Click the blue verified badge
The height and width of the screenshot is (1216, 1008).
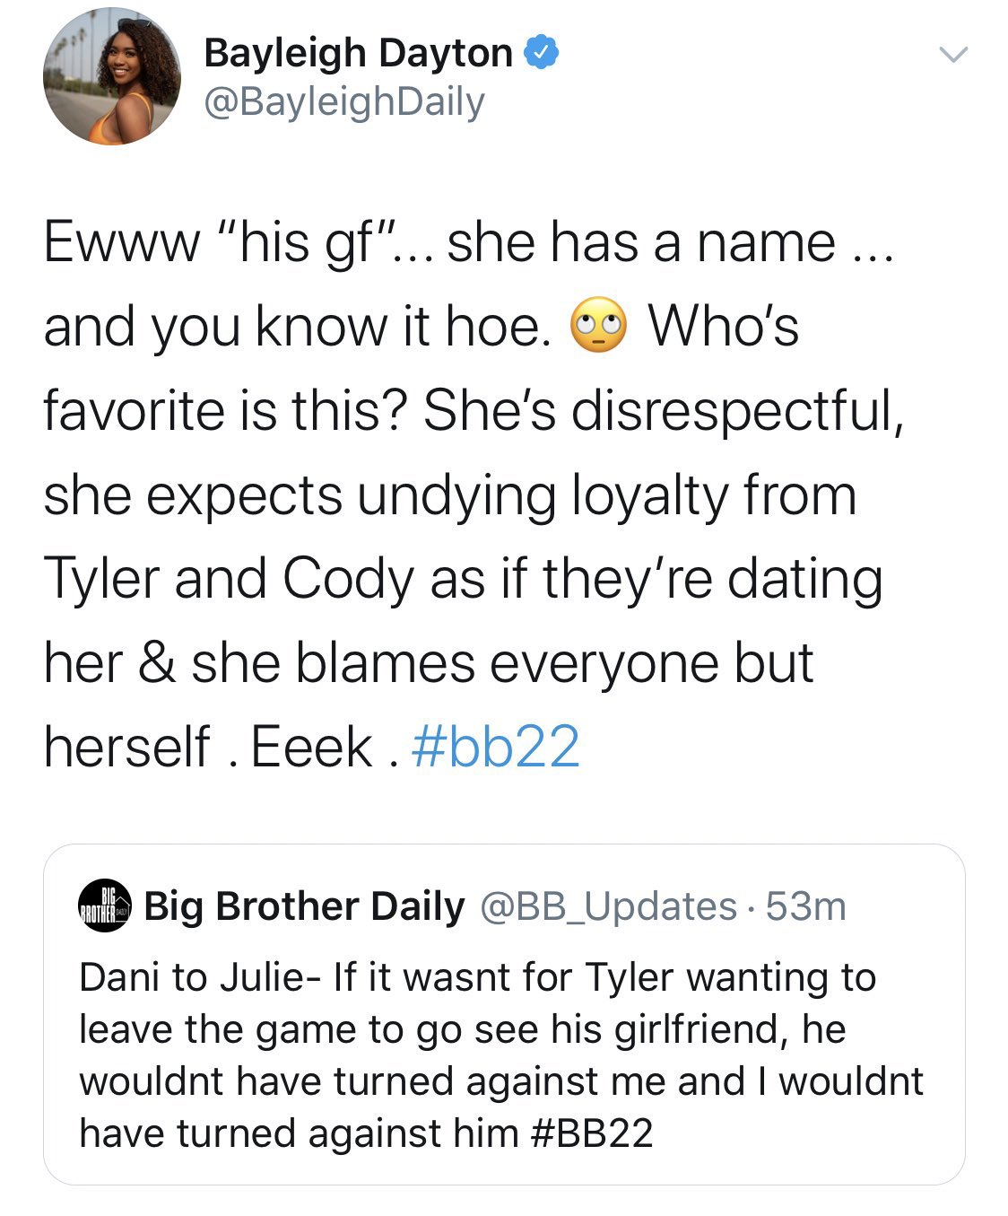click(542, 53)
